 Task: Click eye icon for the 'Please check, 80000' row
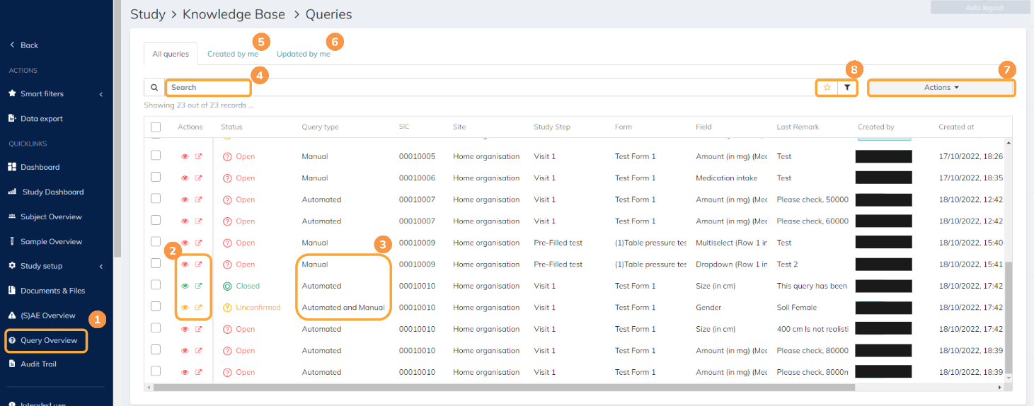coord(185,351)
